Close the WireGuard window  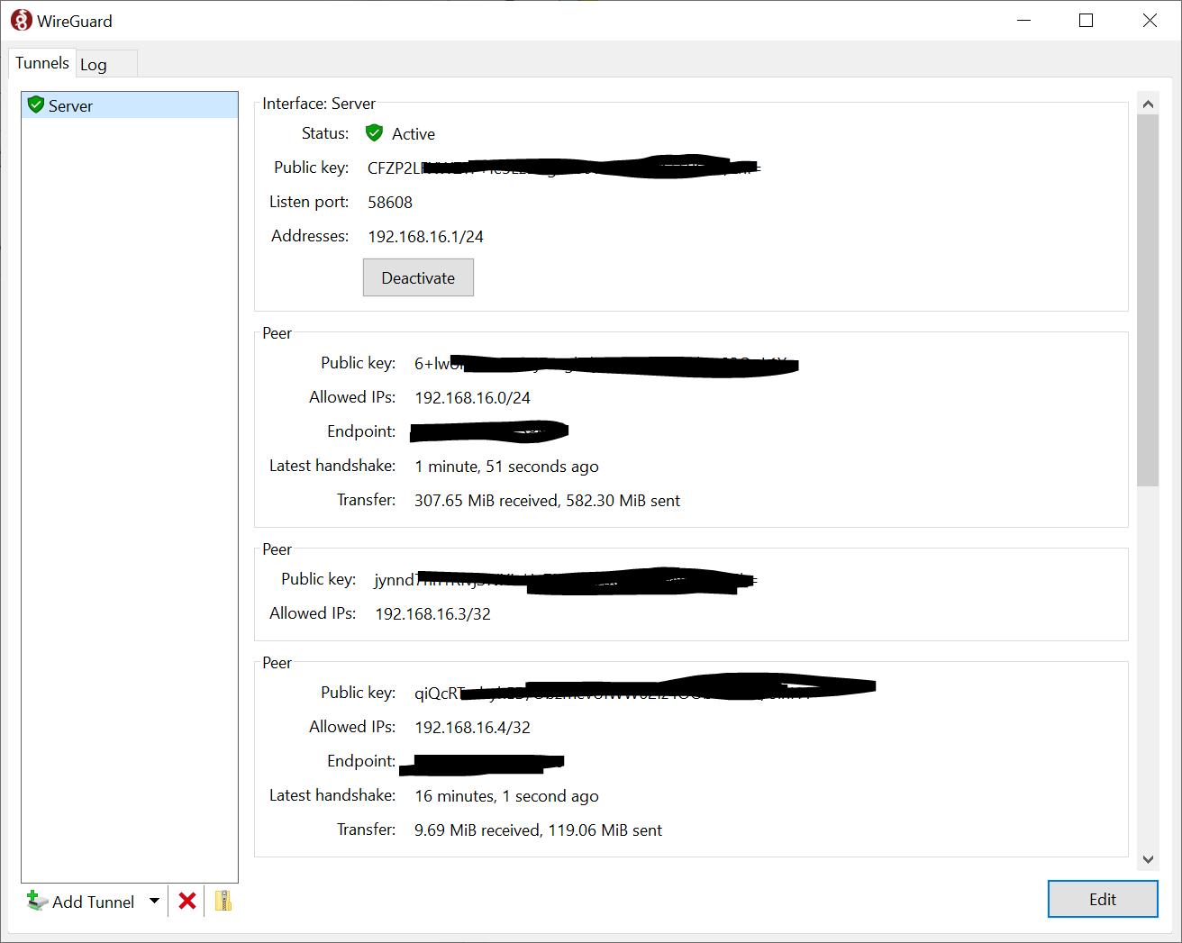coord(1150,20)
